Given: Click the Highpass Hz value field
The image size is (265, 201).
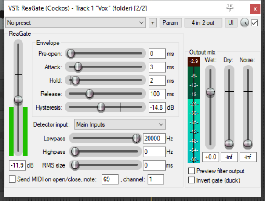Looking at the screenshot, I should tap(154, 152).
